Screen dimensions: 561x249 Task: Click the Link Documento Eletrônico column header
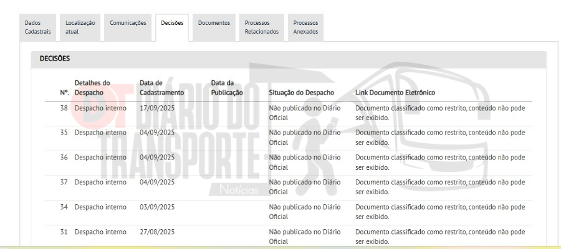(x=395, y=93)
